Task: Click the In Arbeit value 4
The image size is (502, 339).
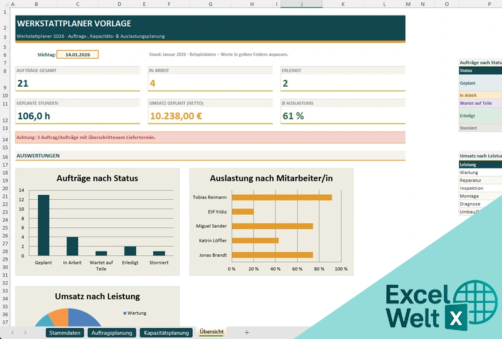Action: pyautogui.click(x=152, y=83)
